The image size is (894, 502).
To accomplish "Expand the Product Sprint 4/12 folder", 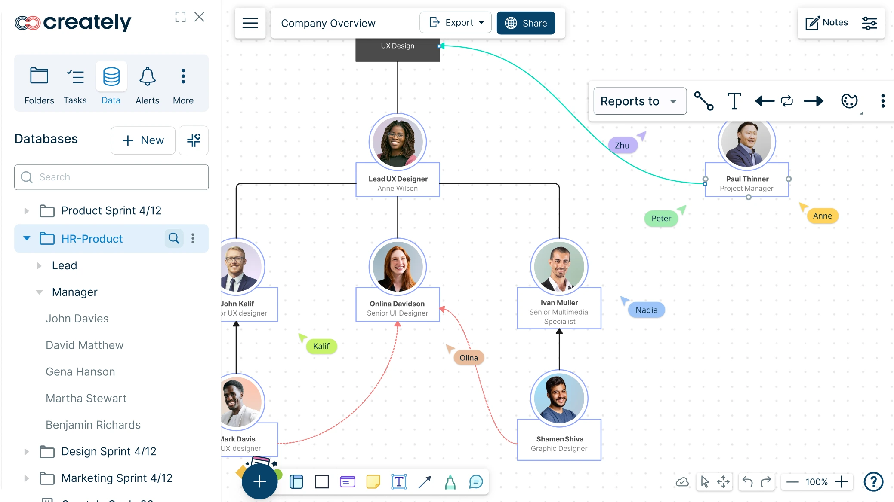I will [26, 211].
